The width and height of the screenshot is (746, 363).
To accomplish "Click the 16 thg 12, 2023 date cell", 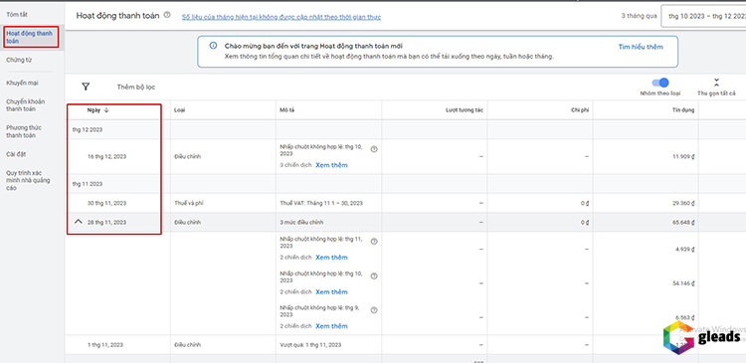I will pos(106,156).
